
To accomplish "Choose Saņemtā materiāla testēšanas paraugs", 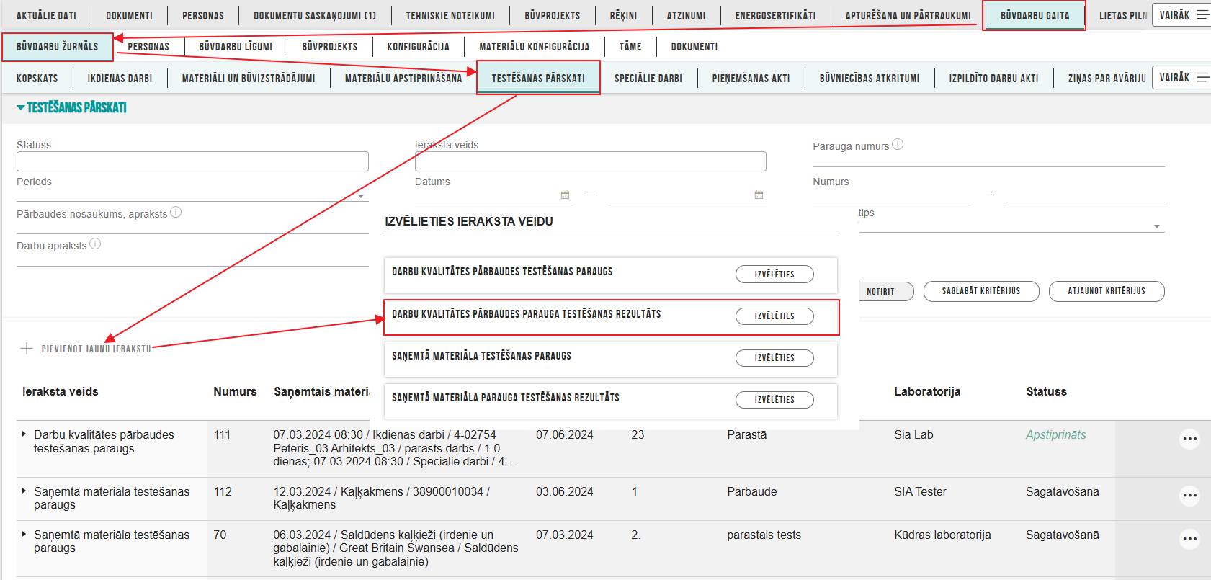I will pos(774,357).
